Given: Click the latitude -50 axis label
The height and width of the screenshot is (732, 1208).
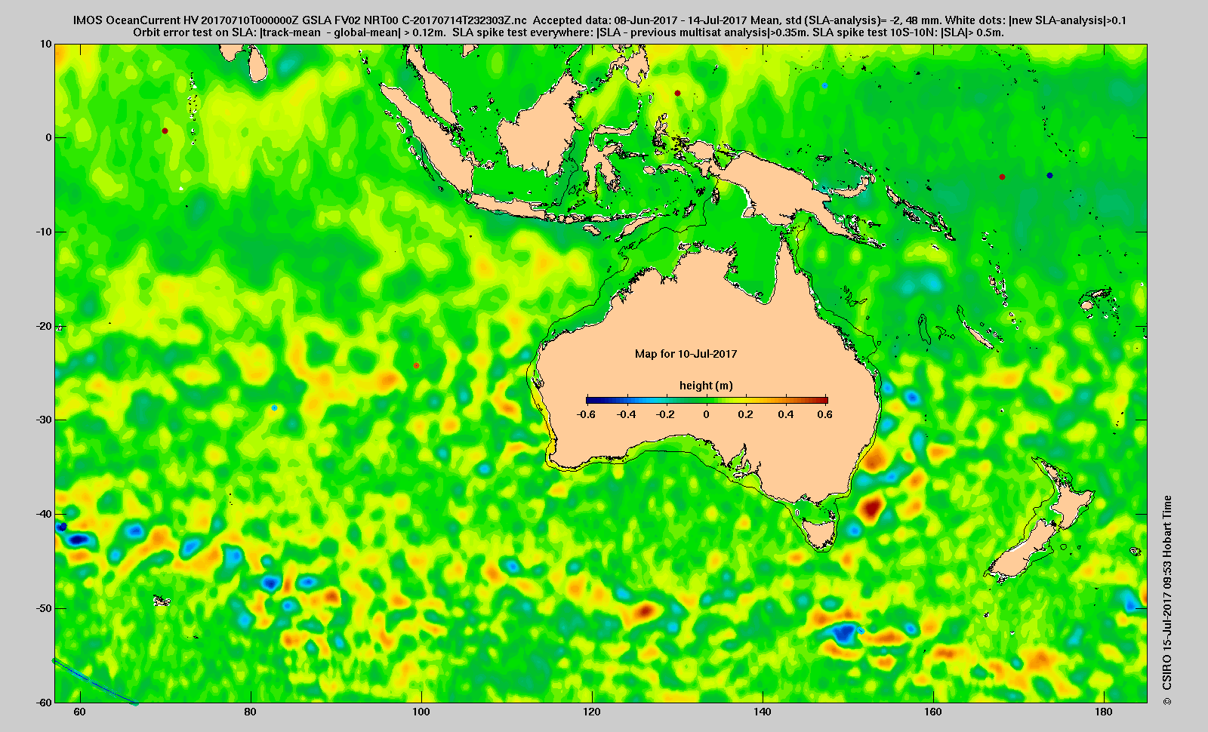Looking at the screenshot, I should [44, 608].
